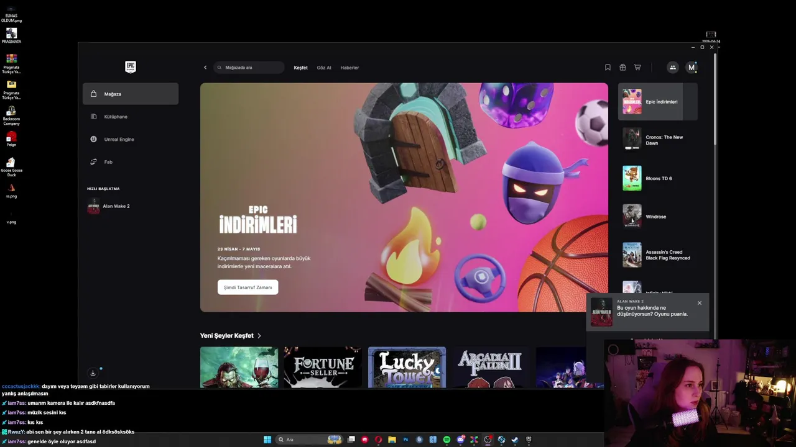Open the gift icon in top bar
The height and width of the screenshot is (447, 796).
point(622,67)
